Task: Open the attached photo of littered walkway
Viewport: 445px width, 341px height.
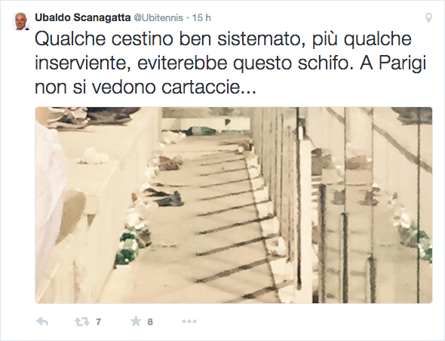Action: [234, 205]
